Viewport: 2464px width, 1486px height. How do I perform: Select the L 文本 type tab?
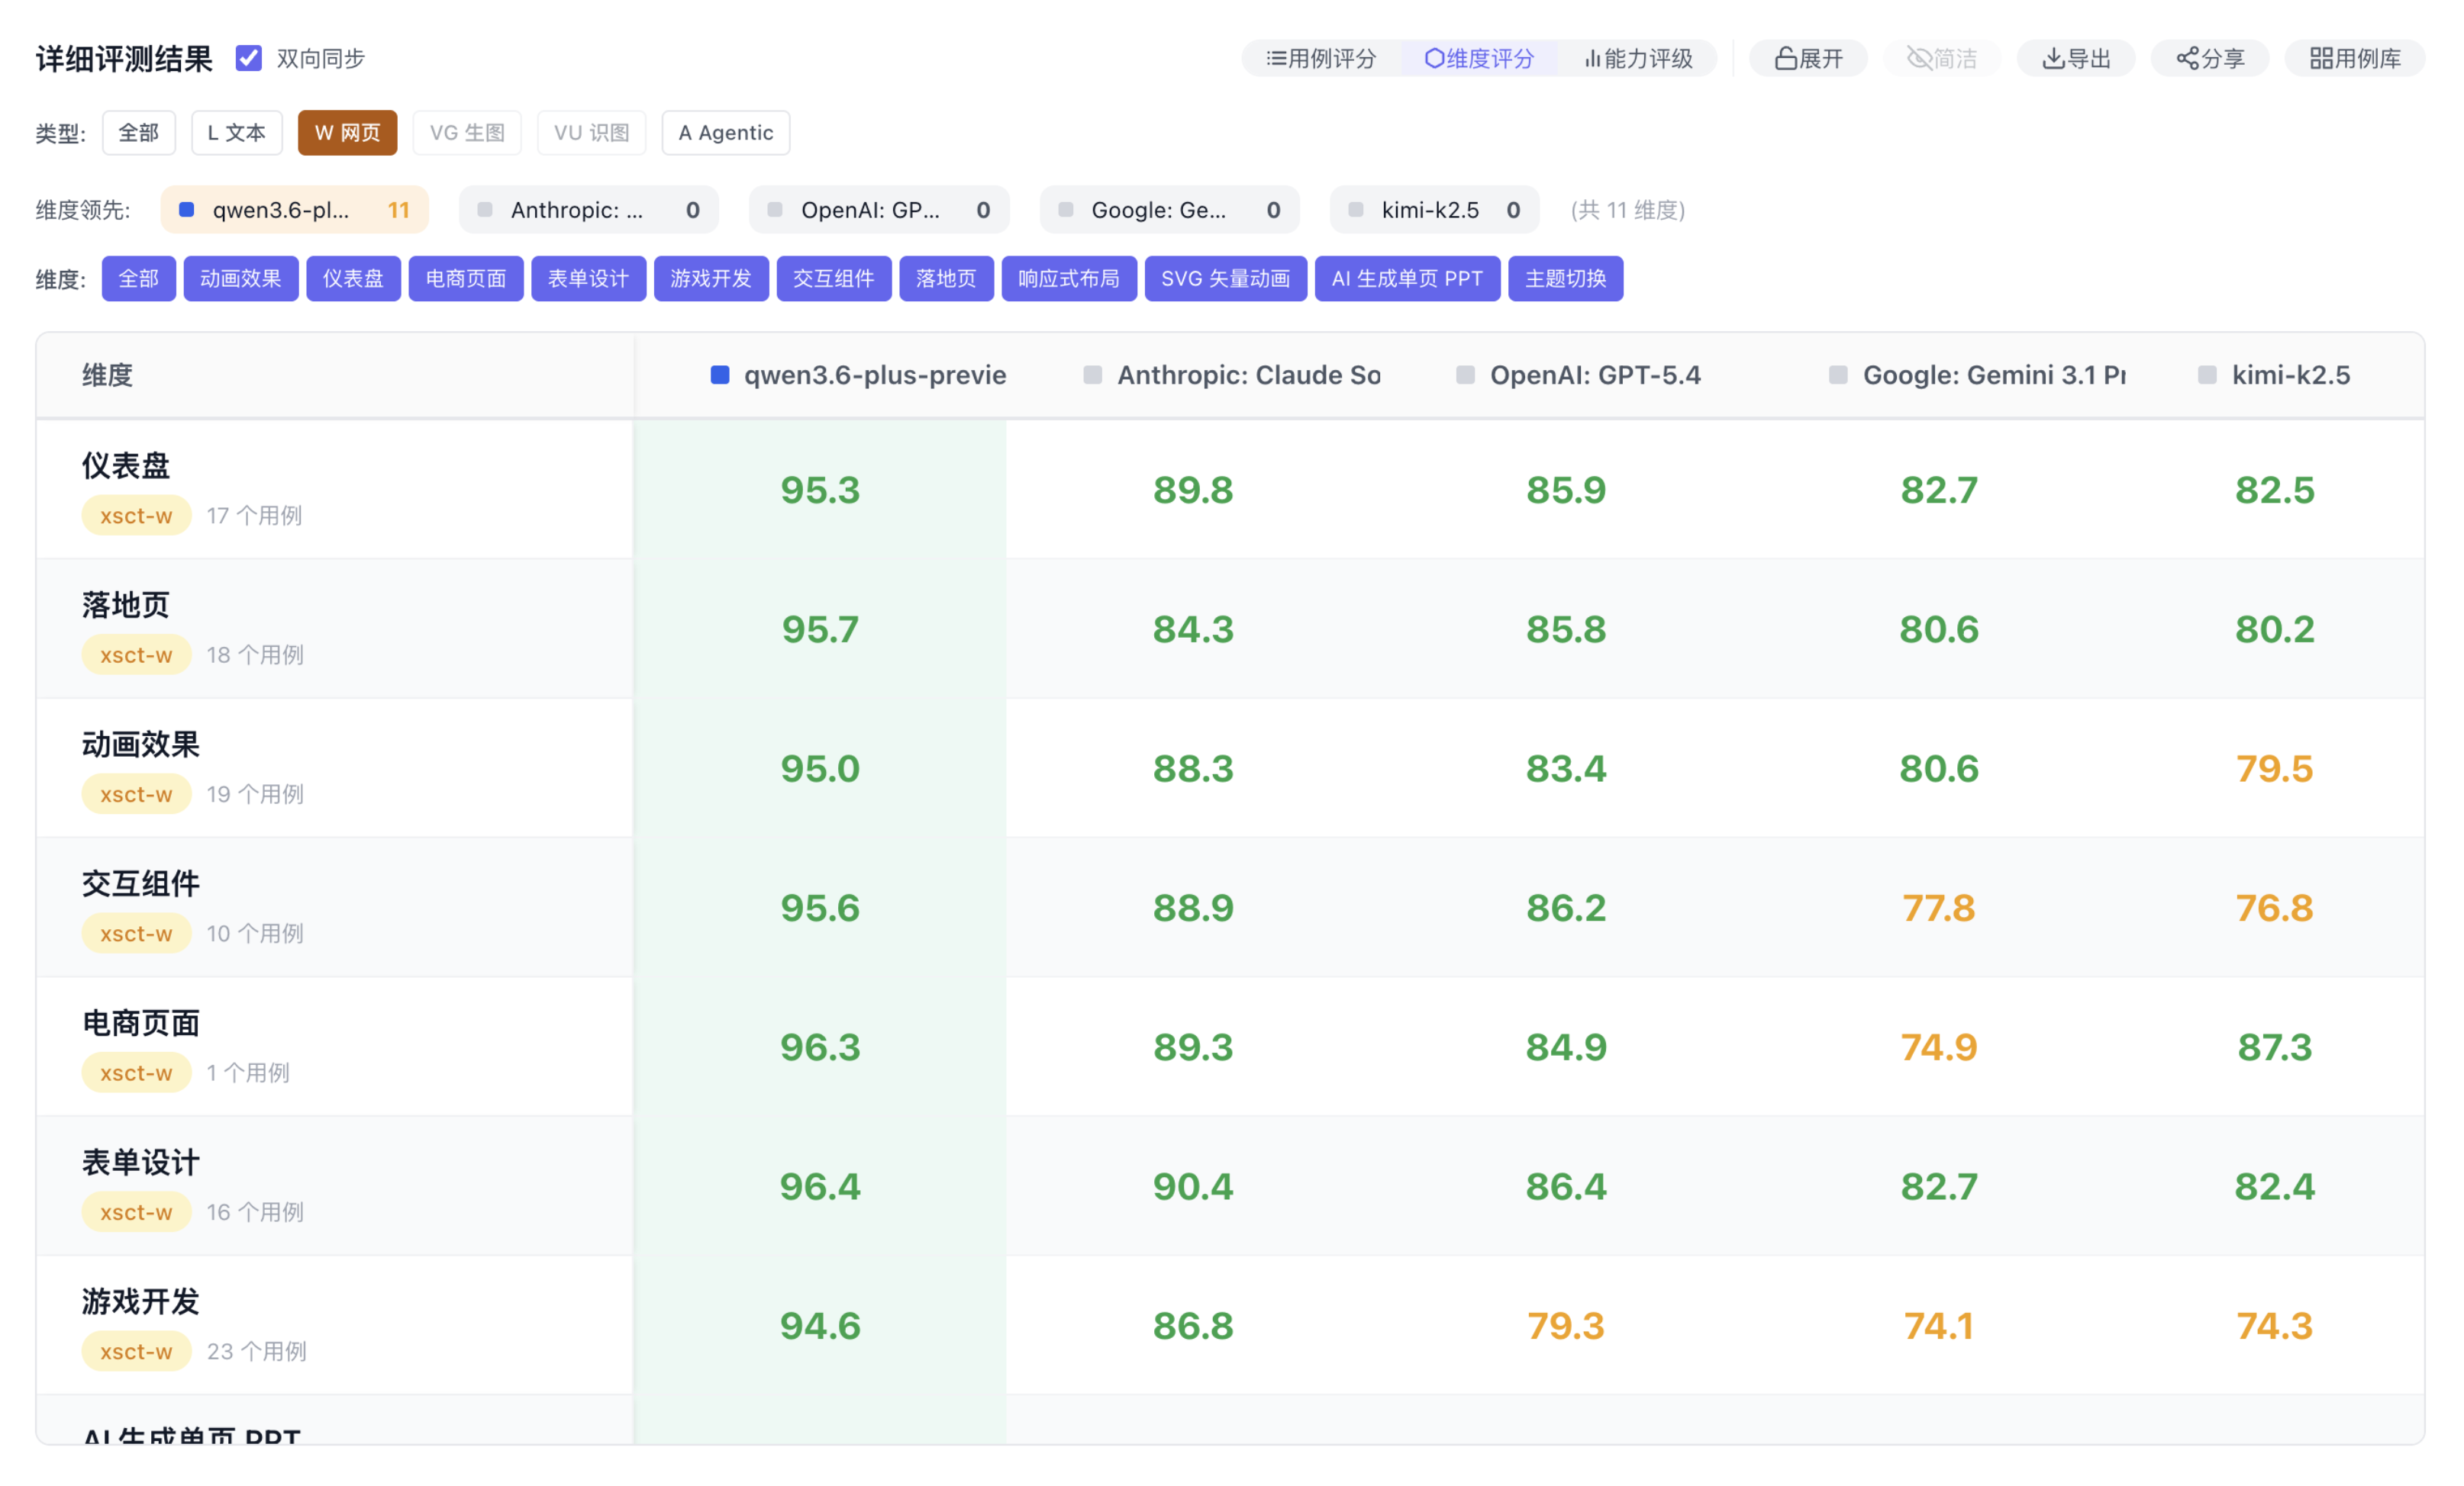[x=237, y=133]
